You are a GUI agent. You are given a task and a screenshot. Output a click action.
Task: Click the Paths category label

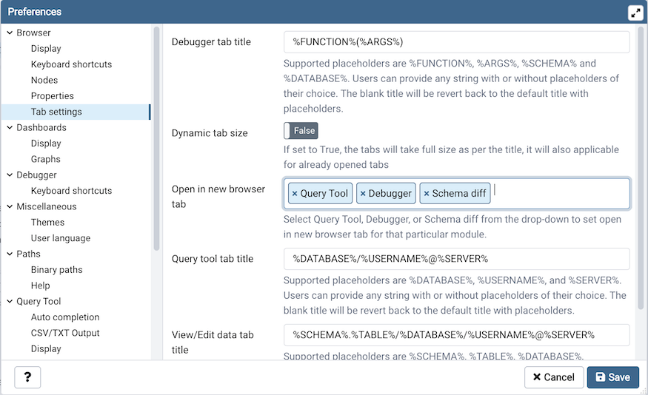29,254
